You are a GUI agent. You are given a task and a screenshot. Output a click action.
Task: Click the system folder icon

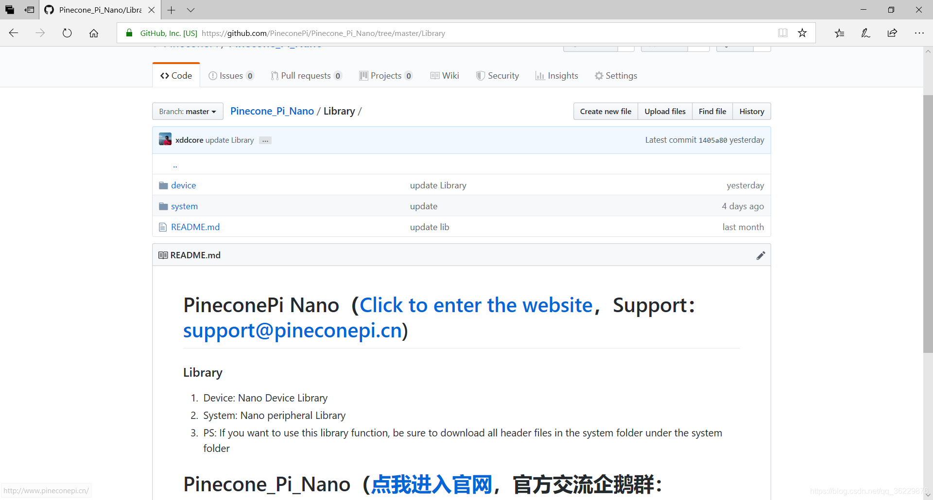pos(163,206)
